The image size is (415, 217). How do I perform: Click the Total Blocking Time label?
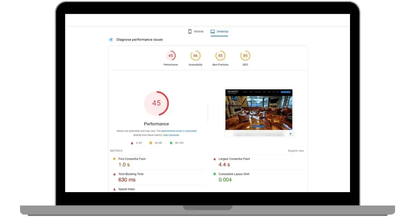pos(131,174)
